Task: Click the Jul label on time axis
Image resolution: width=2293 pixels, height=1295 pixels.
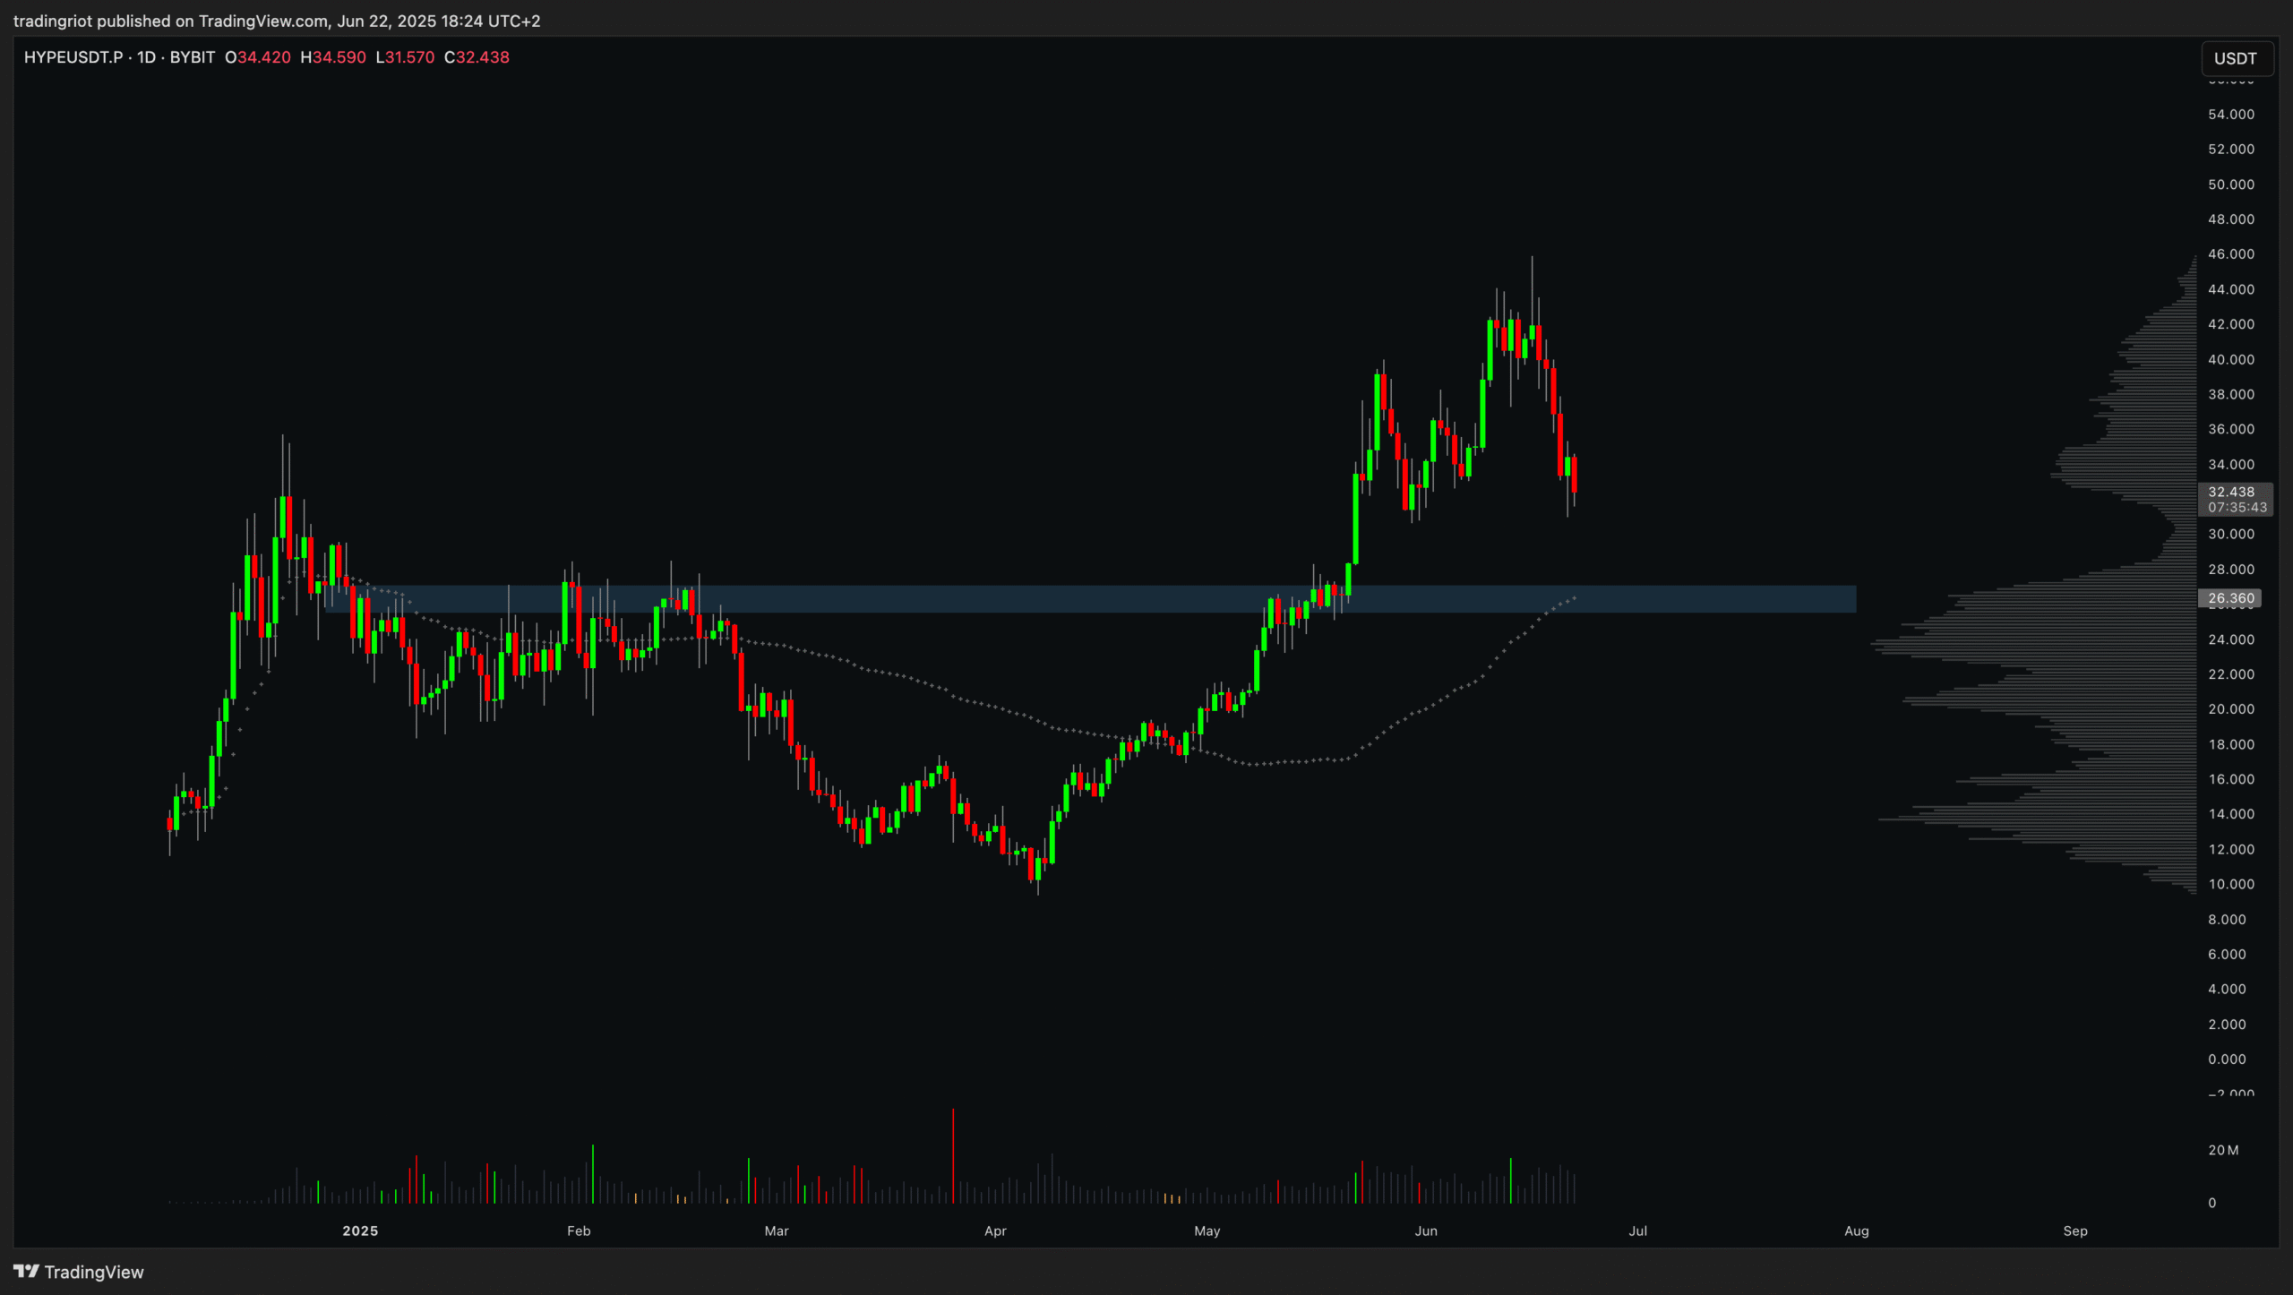Action: coord(1637,1231)
